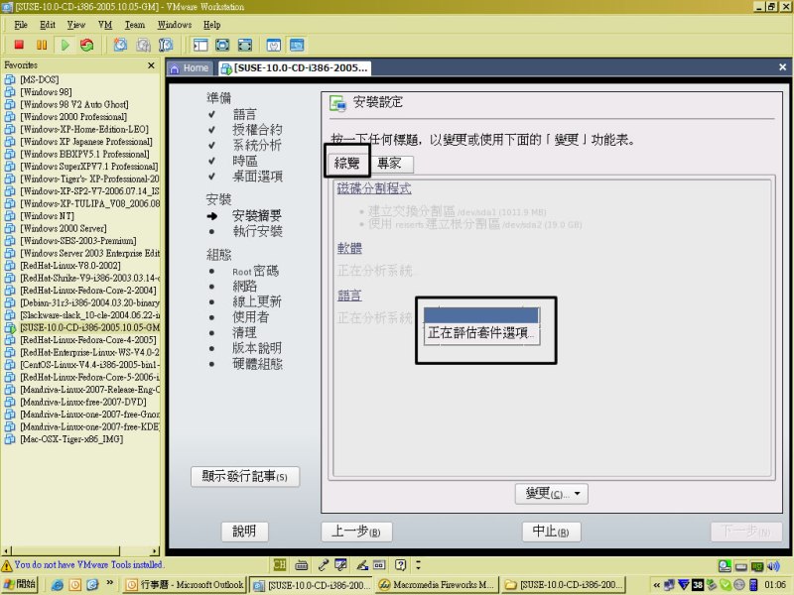Select [MS-DOS] in the Favorites list
This screenshot has height=595, width=794.
40,79
